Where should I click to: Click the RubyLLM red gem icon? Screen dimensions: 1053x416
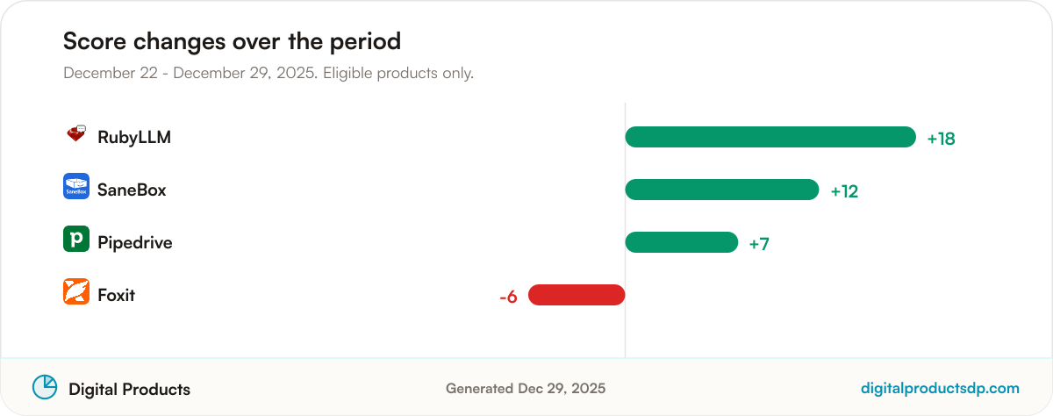[x=76, y=134]
